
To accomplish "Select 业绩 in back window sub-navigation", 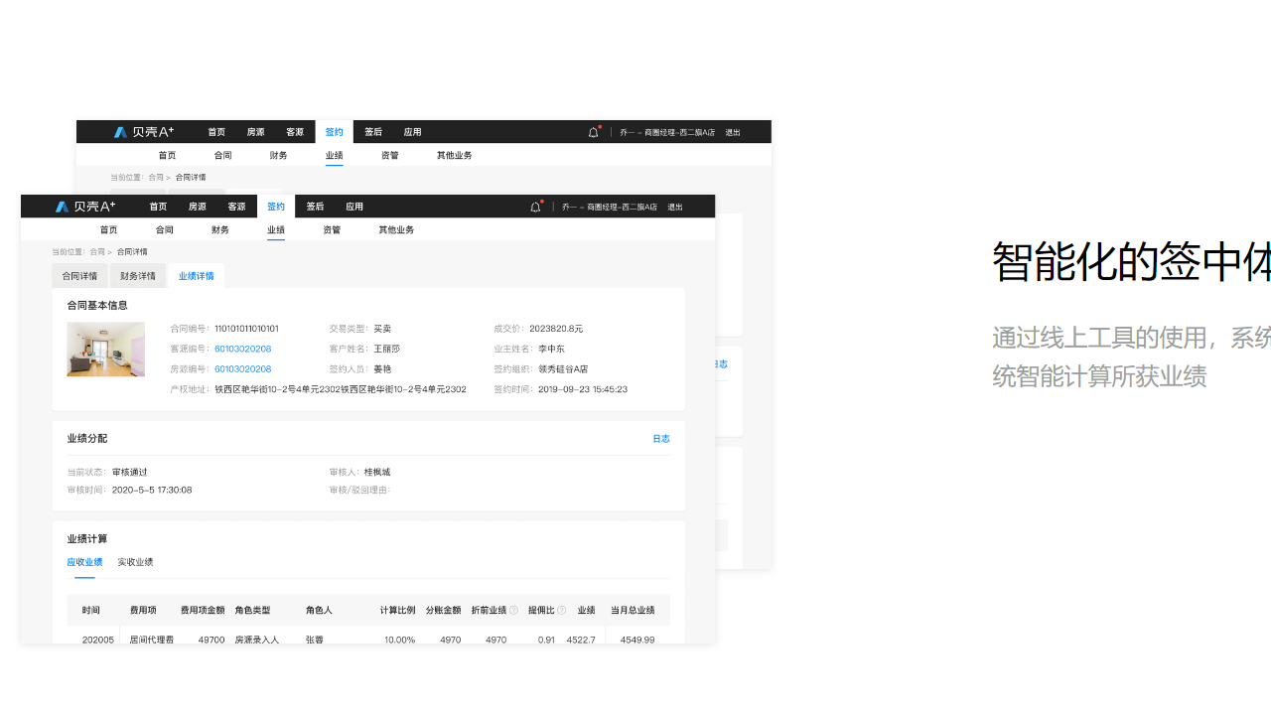I will [334, 155].
